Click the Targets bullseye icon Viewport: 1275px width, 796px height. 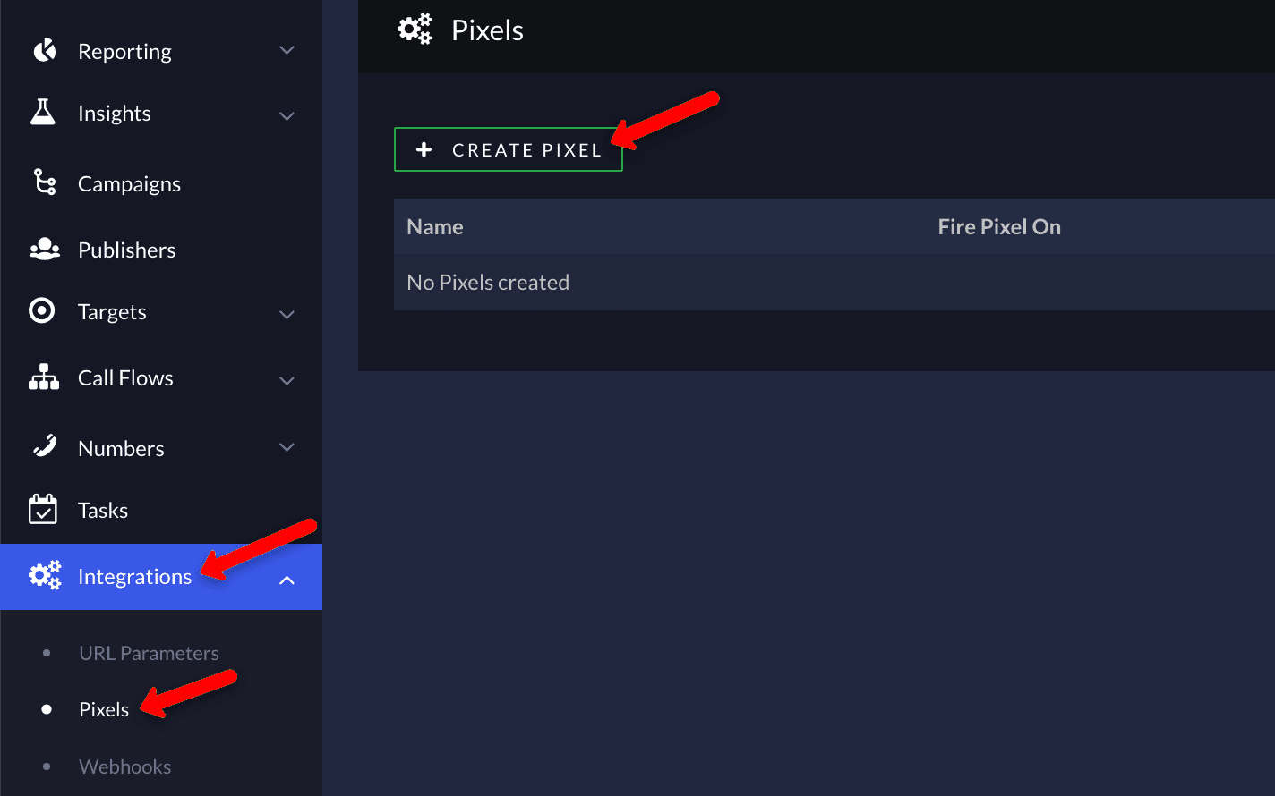tap(42, 310)
